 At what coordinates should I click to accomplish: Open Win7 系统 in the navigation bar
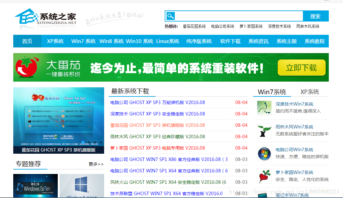click(x=83, y=41)
